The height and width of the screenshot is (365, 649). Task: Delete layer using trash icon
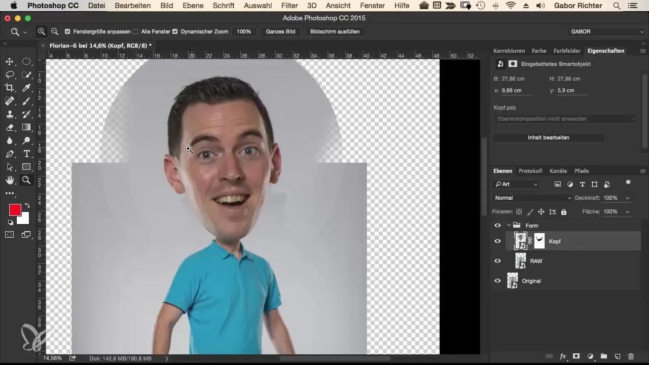(631, 356)
